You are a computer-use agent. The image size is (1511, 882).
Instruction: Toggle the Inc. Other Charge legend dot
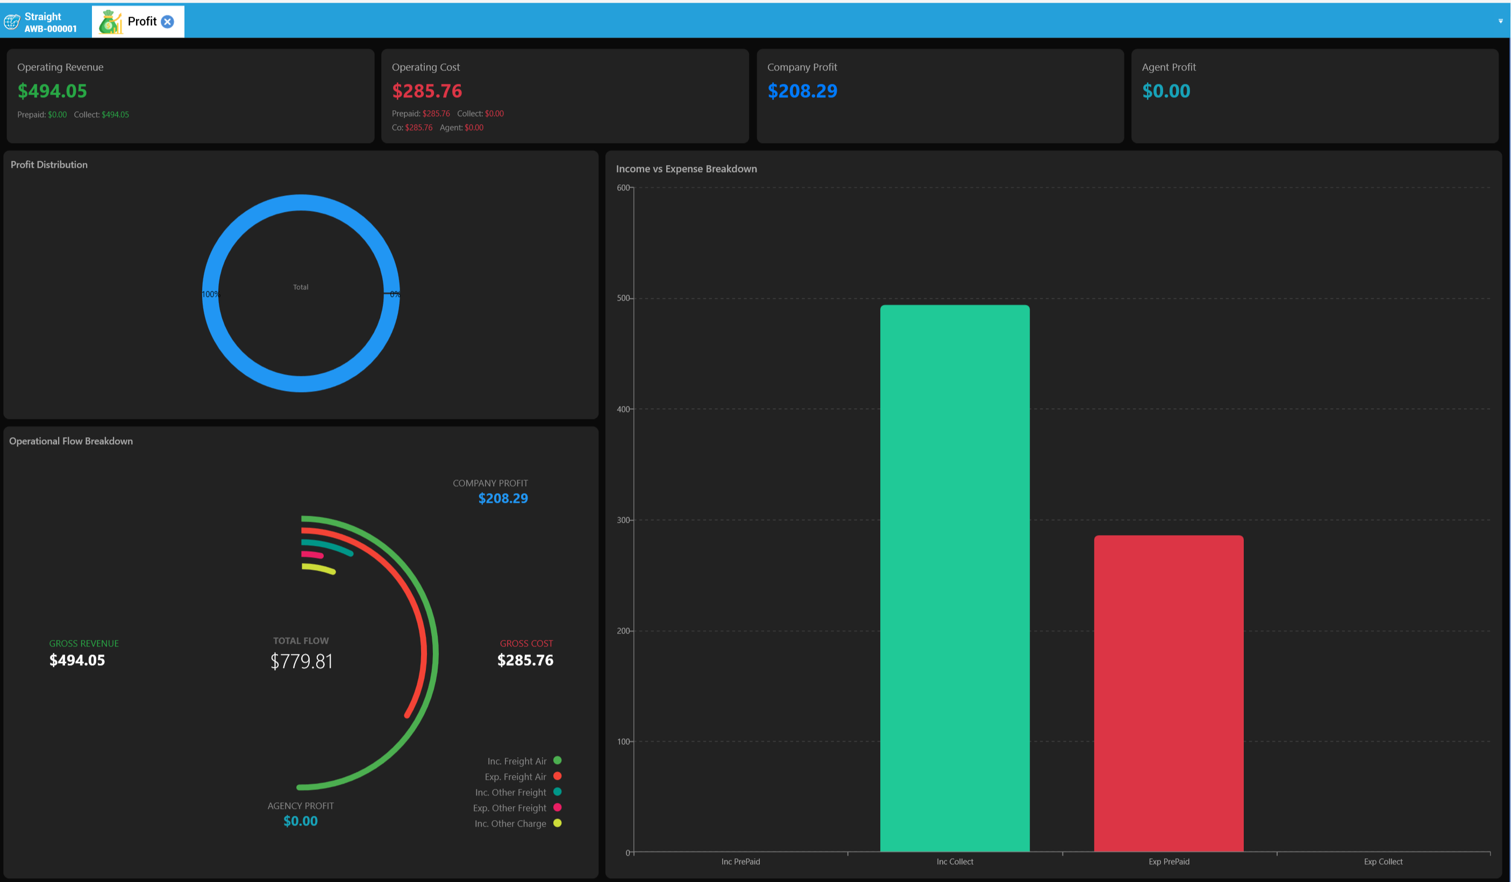pos(557,823)
